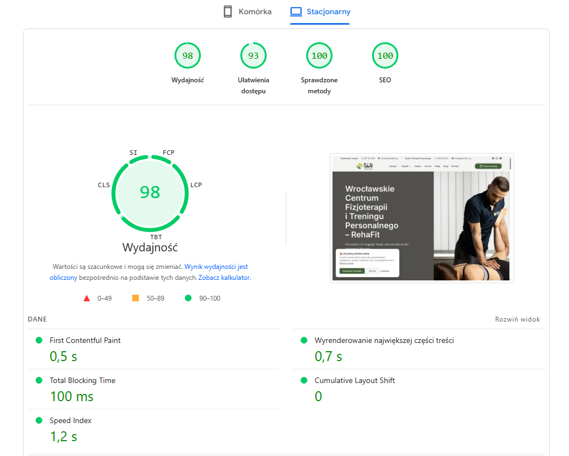The width and height of the screenshot is (569, 456).
Task: Click the 100 ms blocking time value
Action: (x=72, y=396)
